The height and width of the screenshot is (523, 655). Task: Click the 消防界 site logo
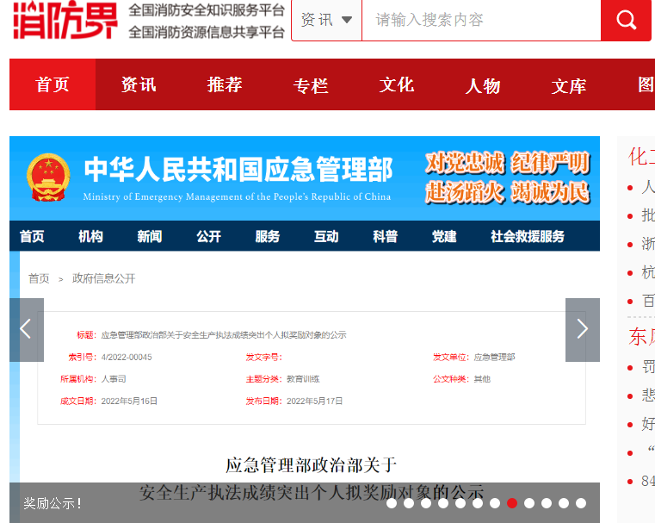click(x=65, y=20)
